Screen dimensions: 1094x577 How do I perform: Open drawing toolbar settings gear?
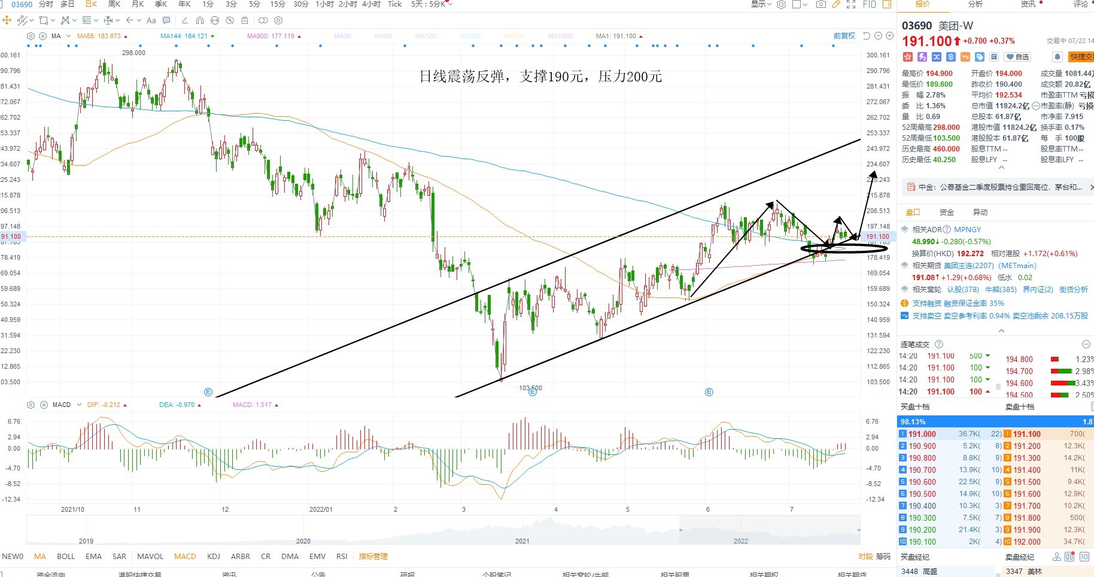[278, 20]
